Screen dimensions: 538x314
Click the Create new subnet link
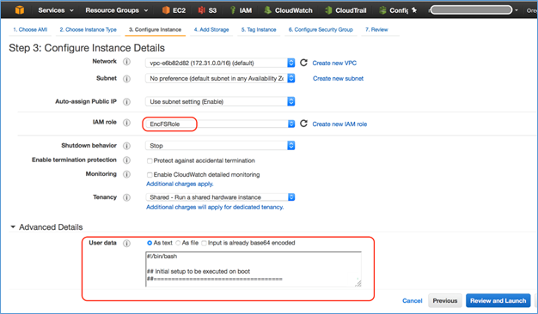tap(338, 78)
